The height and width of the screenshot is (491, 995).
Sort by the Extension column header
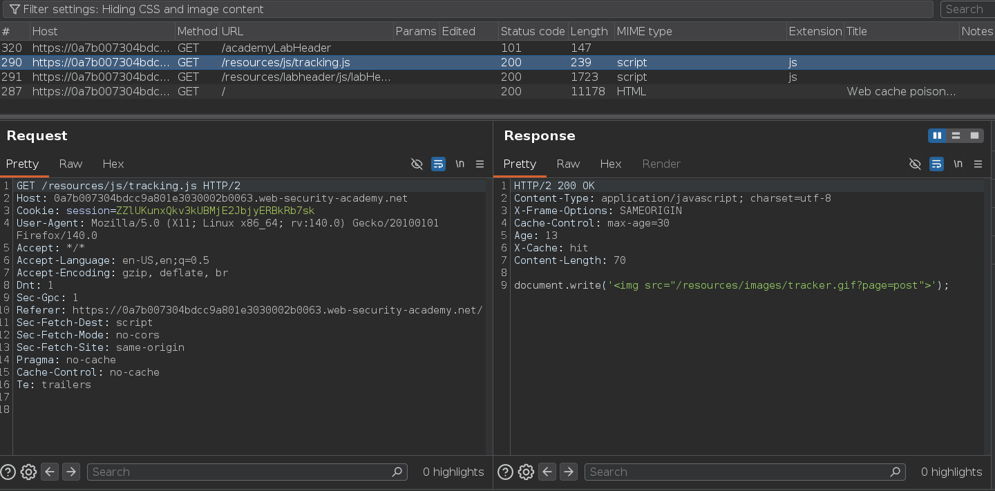(815, 31)
